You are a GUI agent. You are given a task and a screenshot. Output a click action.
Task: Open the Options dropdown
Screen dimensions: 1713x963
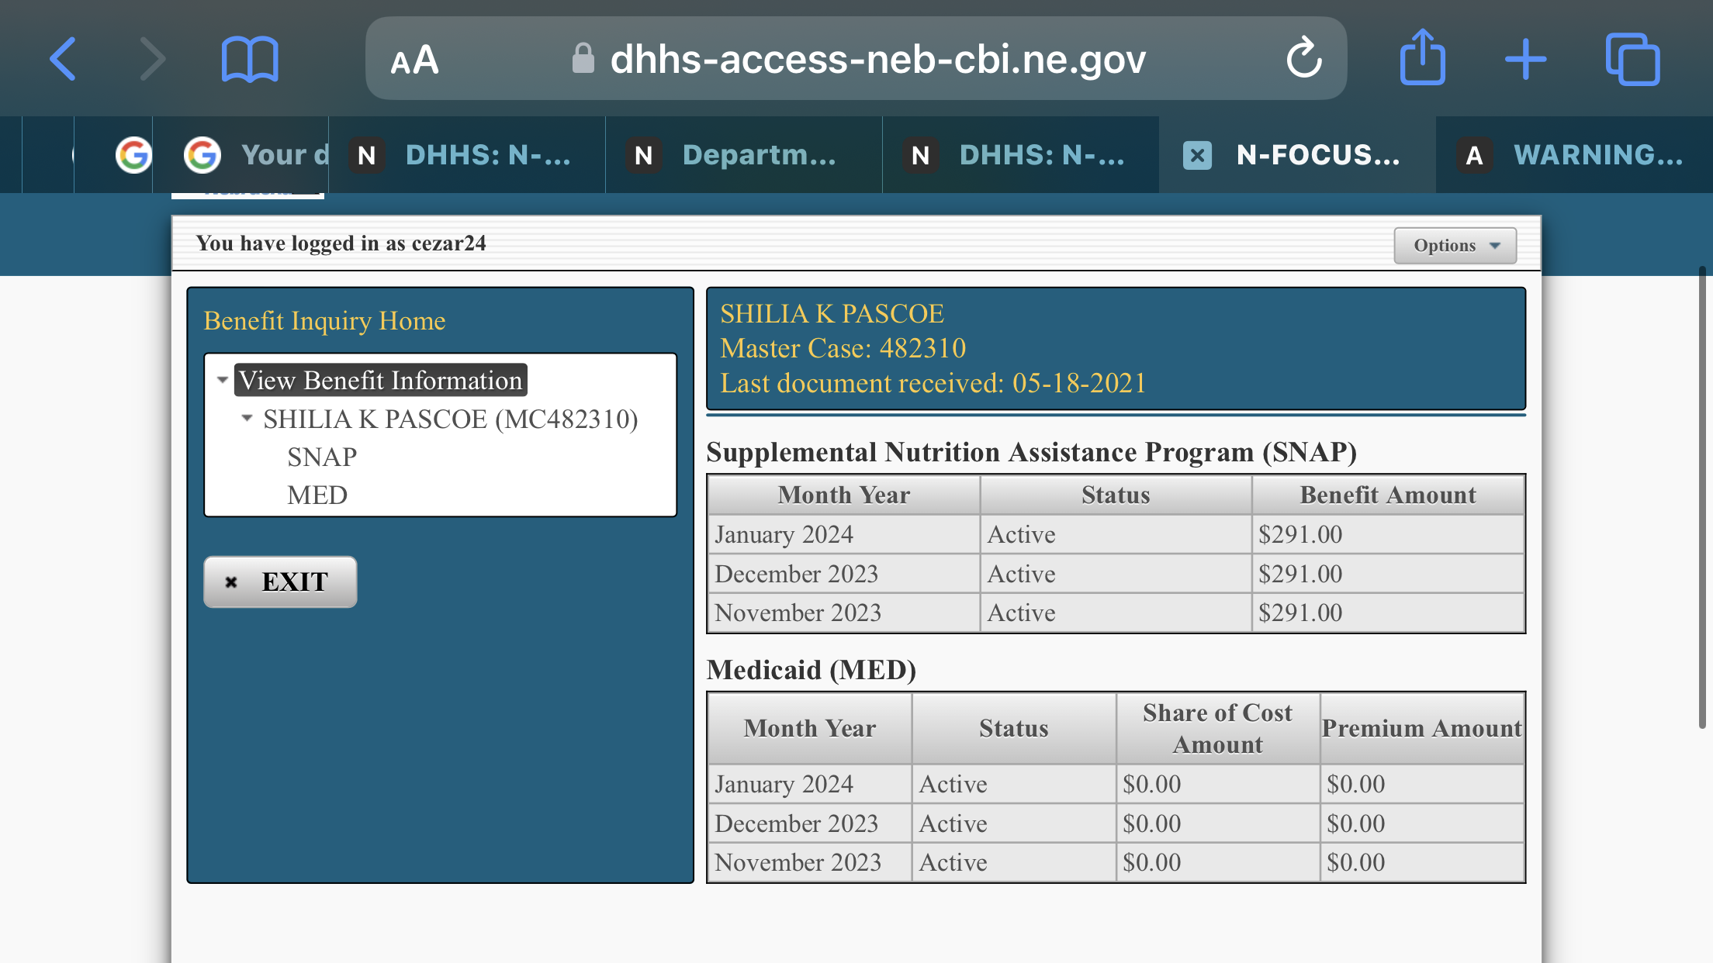(x=1455, y=245)
